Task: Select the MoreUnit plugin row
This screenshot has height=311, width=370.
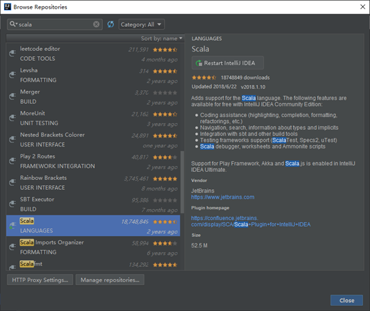Action: click(x=94, y=118)
